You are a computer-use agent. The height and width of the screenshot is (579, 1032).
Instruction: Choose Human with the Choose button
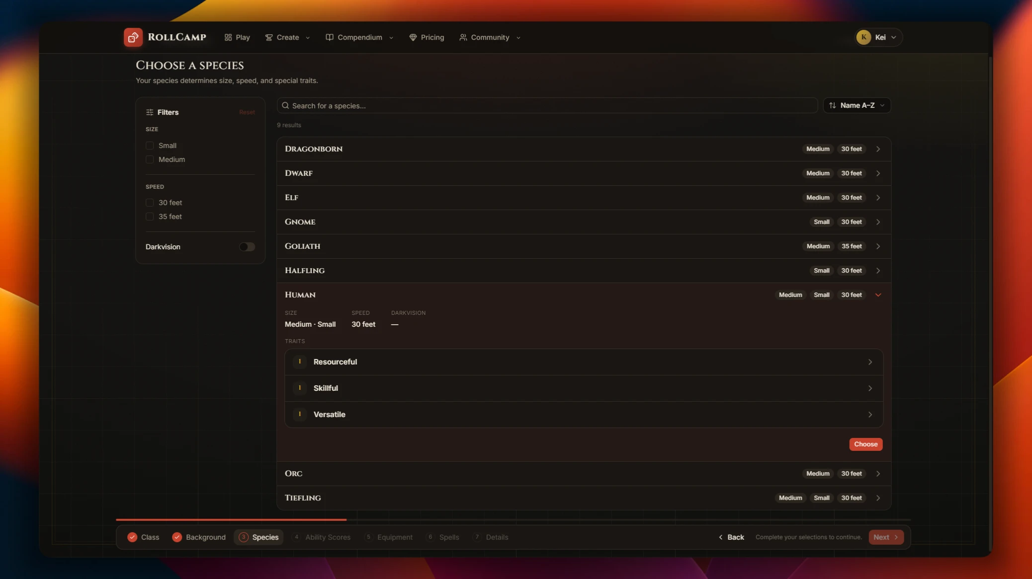(x=865, y=444)
